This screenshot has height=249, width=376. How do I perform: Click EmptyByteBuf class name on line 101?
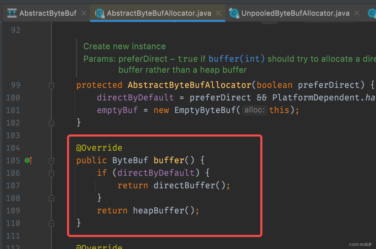(205, 110)
